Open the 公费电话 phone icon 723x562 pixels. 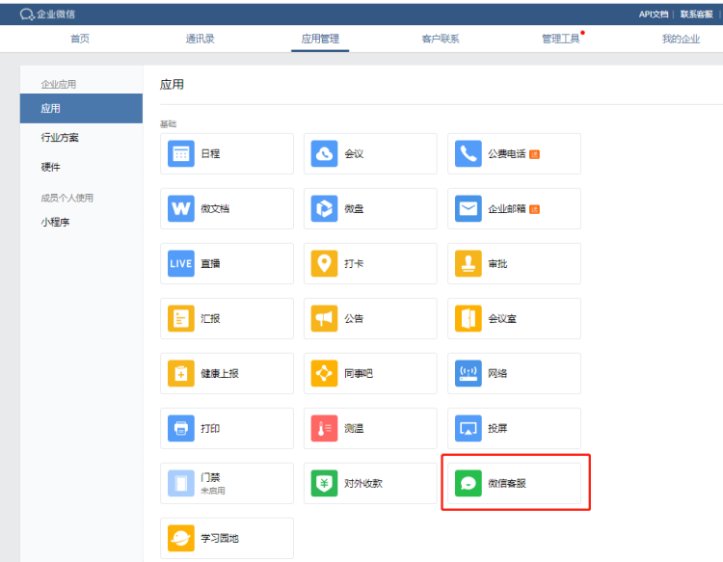[469, 154]
